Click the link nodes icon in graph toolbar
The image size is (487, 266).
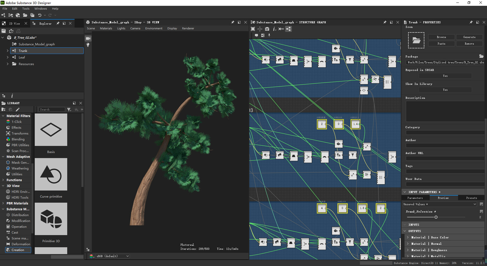click(281, 29)
